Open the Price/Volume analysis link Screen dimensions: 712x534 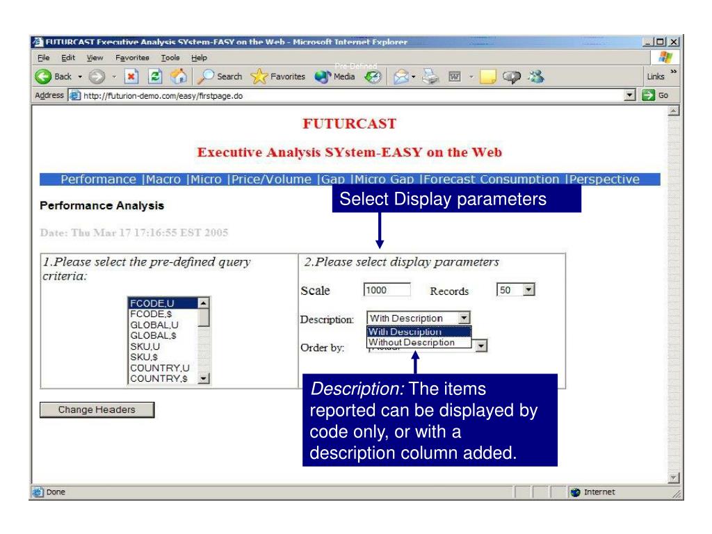tap(272, 179)
